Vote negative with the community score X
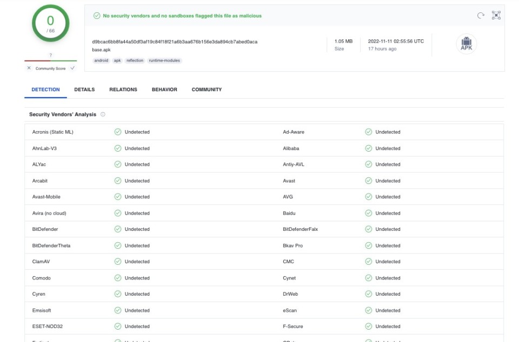Viewport: 519px width, 342px height. tap(29, 68)
